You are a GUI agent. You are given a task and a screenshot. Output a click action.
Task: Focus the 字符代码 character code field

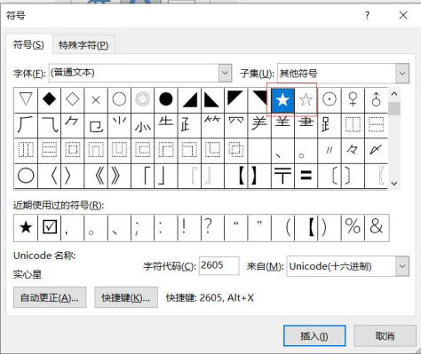(218, 265)
